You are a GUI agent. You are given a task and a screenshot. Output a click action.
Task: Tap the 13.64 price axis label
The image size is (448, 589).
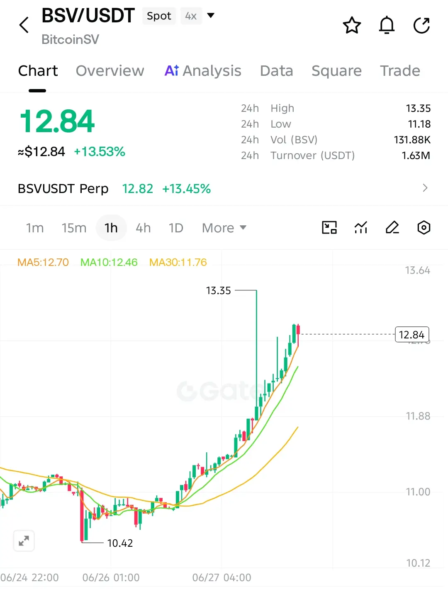point(417,270)
